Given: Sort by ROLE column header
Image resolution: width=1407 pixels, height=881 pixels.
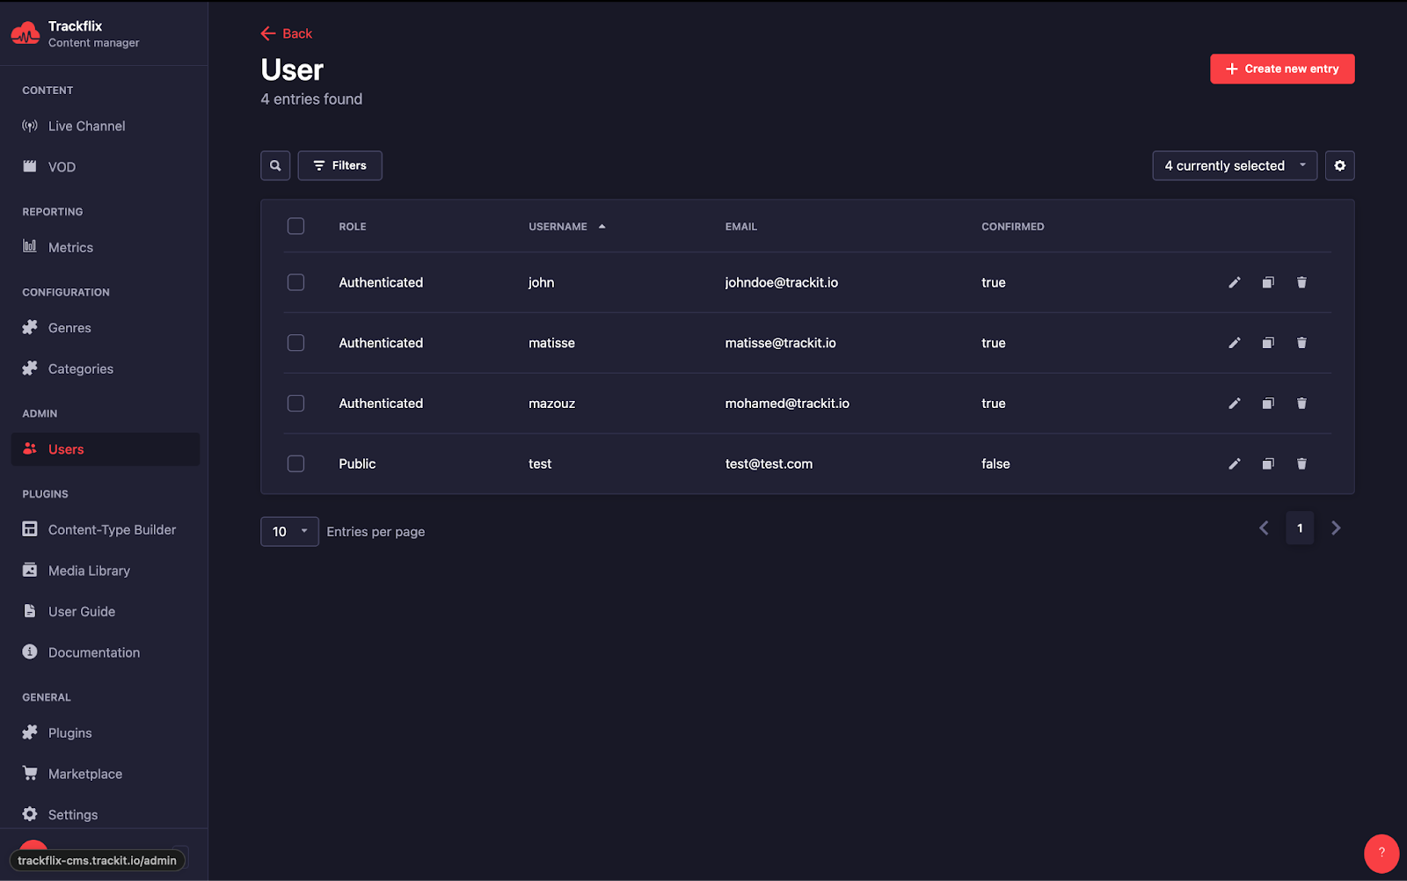Looking at the screenshot, I should coord(353,227).
